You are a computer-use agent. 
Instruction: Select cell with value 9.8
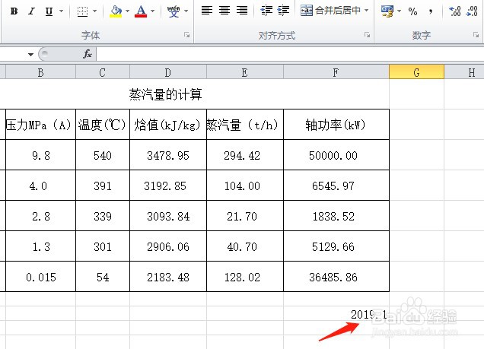point(40,155)
